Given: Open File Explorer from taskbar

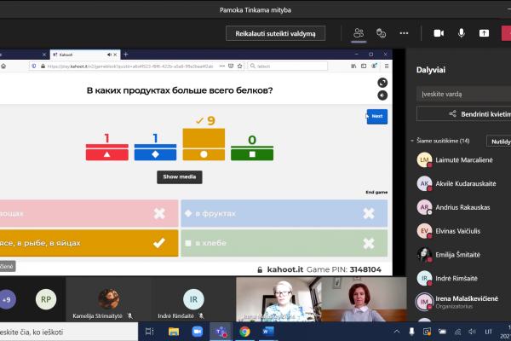Looking at the screenshot, I should coord(174,332).
